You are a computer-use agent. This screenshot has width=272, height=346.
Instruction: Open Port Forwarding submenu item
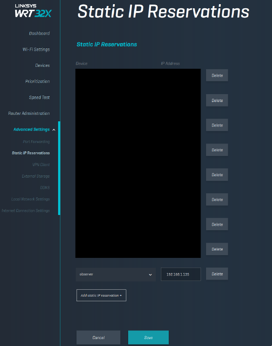[36, 142]
